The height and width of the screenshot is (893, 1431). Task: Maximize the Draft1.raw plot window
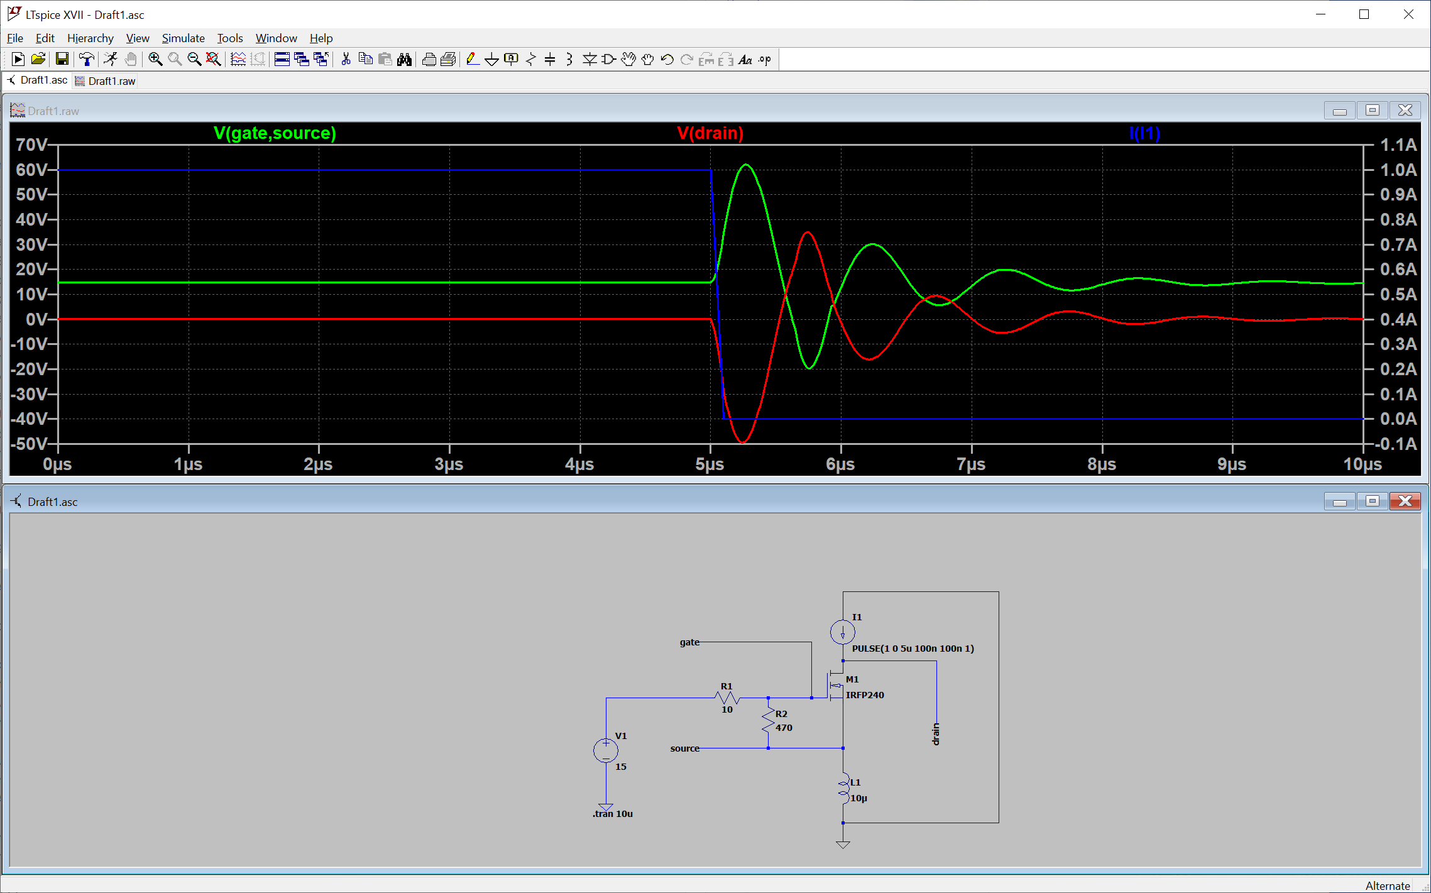pos(1373,111)
